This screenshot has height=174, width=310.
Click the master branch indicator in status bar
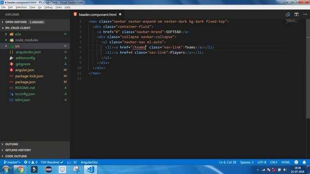(12, 162)
